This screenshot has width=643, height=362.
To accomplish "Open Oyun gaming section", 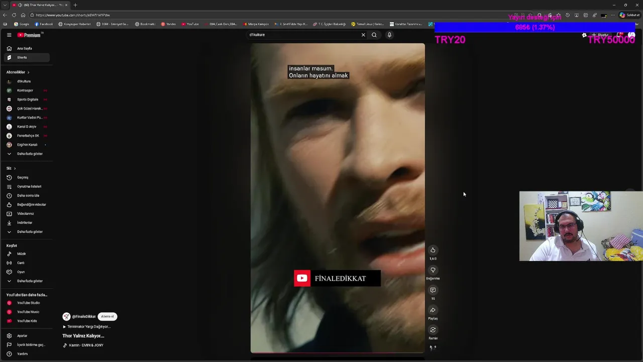I will 27,271.
